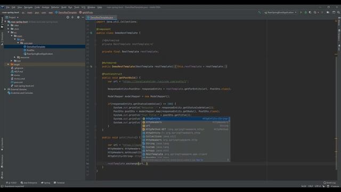Open the Project tool window side tab
This screenshot has height=192, width=341.
(x=2, y=22)
